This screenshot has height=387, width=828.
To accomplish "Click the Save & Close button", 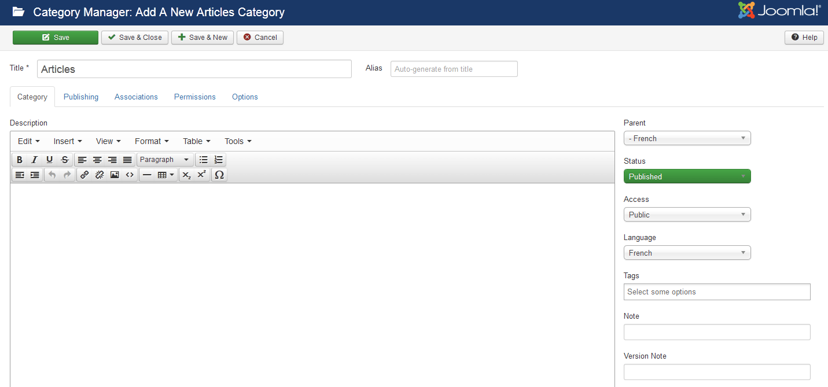I will coord(135,38).
